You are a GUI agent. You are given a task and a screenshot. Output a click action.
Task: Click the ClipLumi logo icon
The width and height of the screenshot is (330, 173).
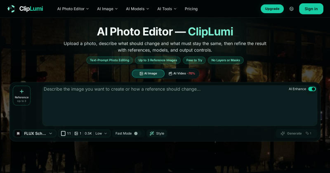click(x=11, y=9)
